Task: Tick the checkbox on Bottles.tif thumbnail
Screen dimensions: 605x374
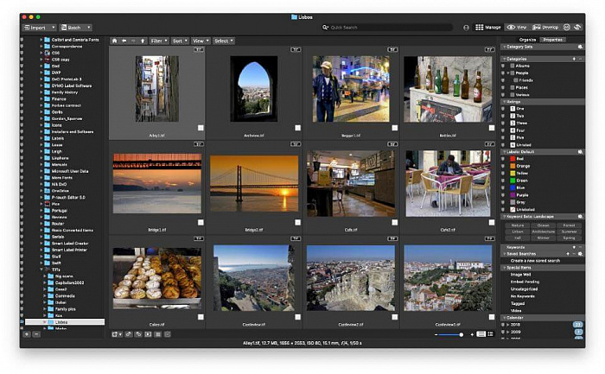Action: (x=492, y=128)
